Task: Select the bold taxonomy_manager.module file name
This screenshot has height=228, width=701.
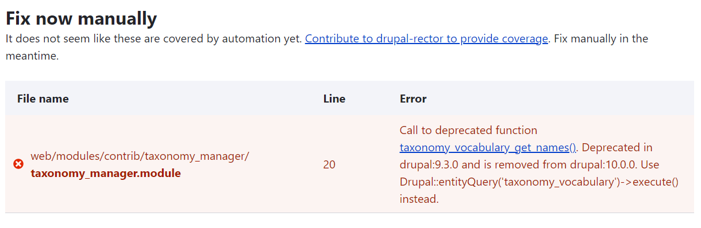Action: pyautogui.click(x=106, y=173)
